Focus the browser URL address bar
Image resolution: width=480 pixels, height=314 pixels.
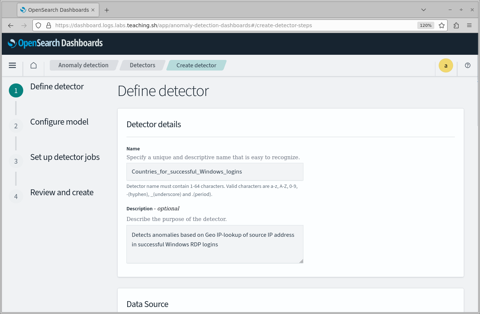point(232,25)
